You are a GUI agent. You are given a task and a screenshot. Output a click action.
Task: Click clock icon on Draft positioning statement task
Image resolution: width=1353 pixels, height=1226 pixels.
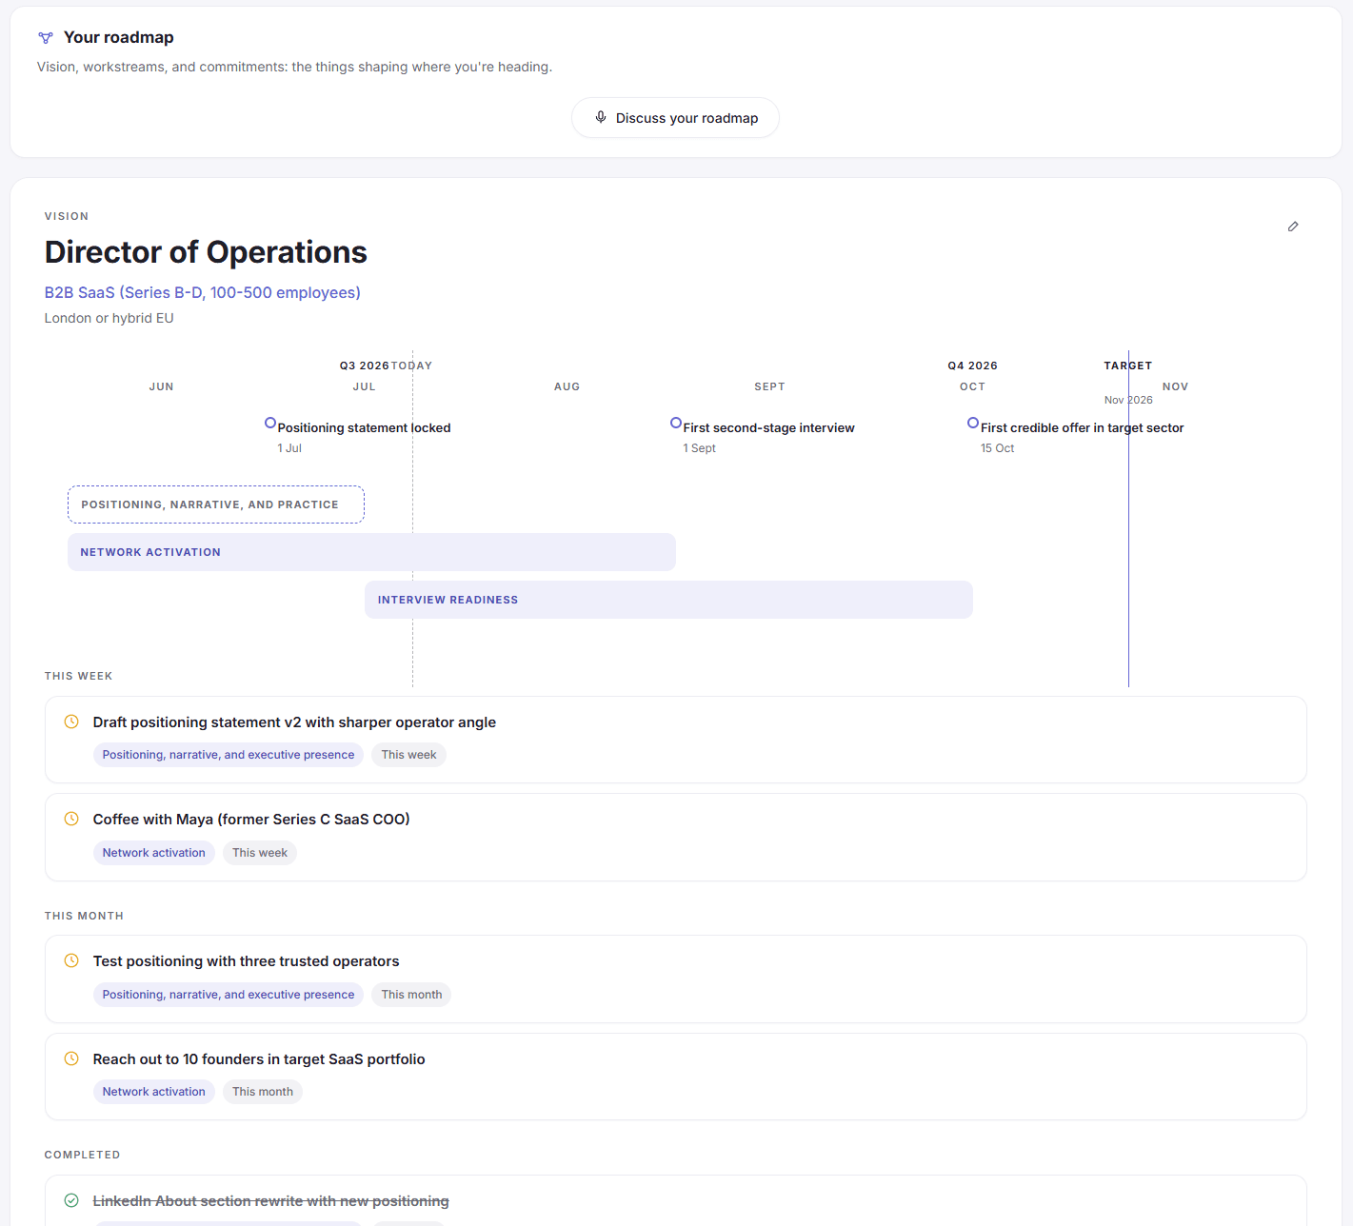pos(71,722)
